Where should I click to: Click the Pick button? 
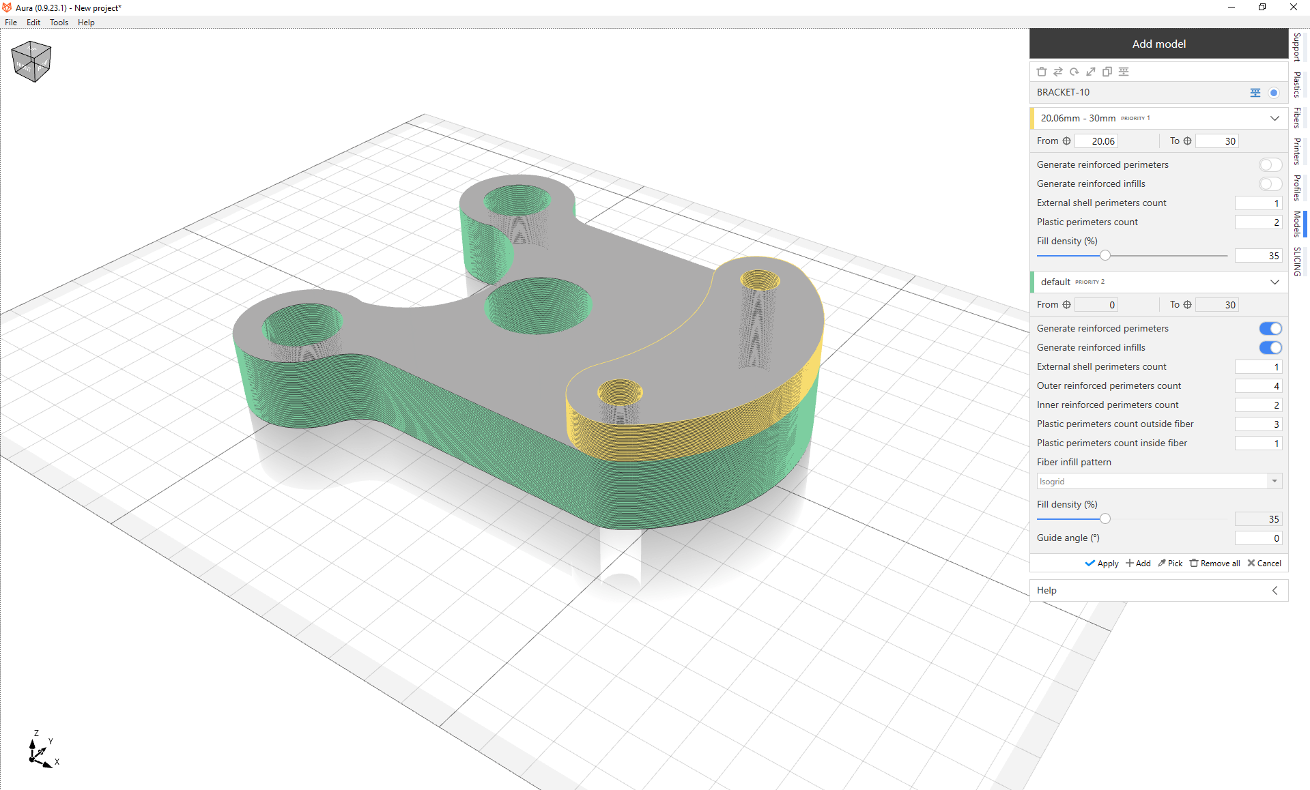(x=1170, y=564)
